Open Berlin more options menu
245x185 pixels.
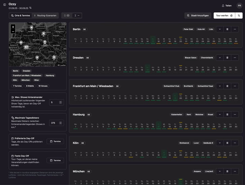pyautogui.click(x=235, y=29)
